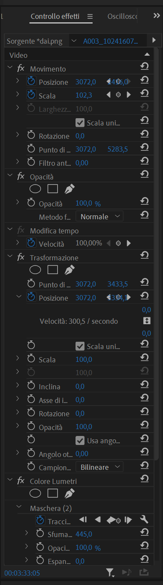Viewport: 163px width, 585px height.
Task: Toggle Usa angolo otturatore checkbox
Action: coord(80,440)
